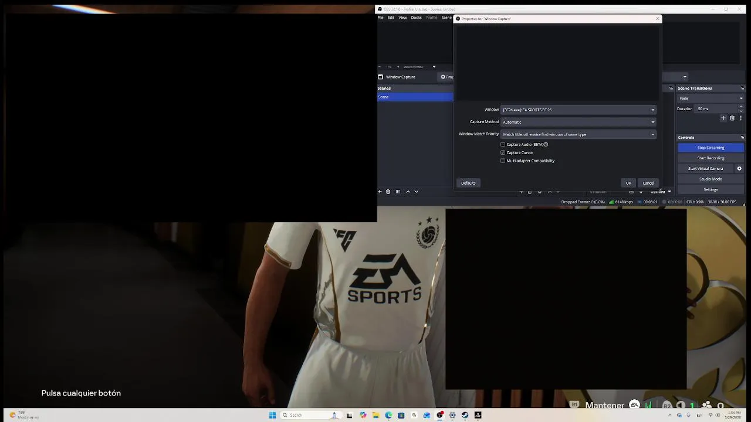This screenshot has width=751, height=422.
Task: Open Windows Start menu
Action: 272,415
